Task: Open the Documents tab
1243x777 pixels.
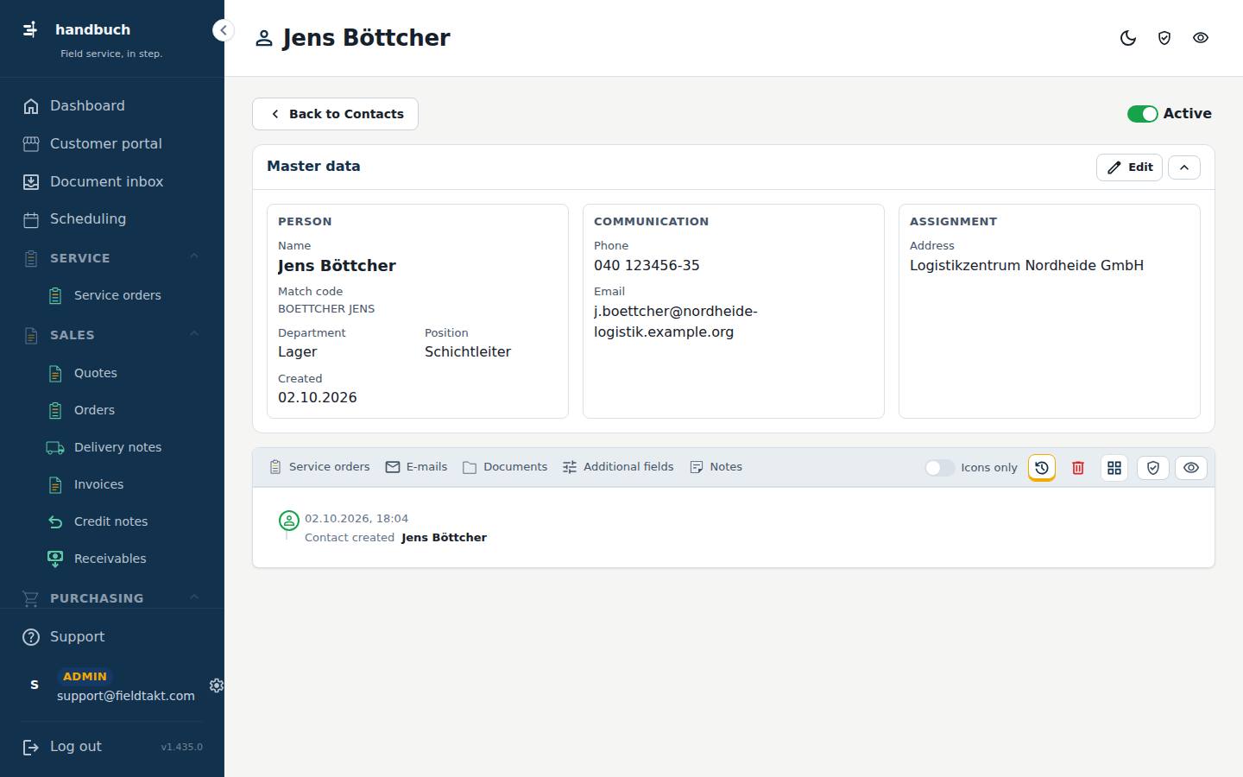Action: [505, 467]
